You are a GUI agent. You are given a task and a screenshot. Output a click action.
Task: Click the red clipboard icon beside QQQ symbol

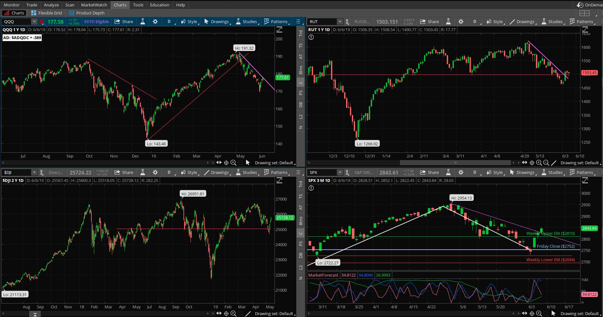pyautogui.click(x=41, y=21)
